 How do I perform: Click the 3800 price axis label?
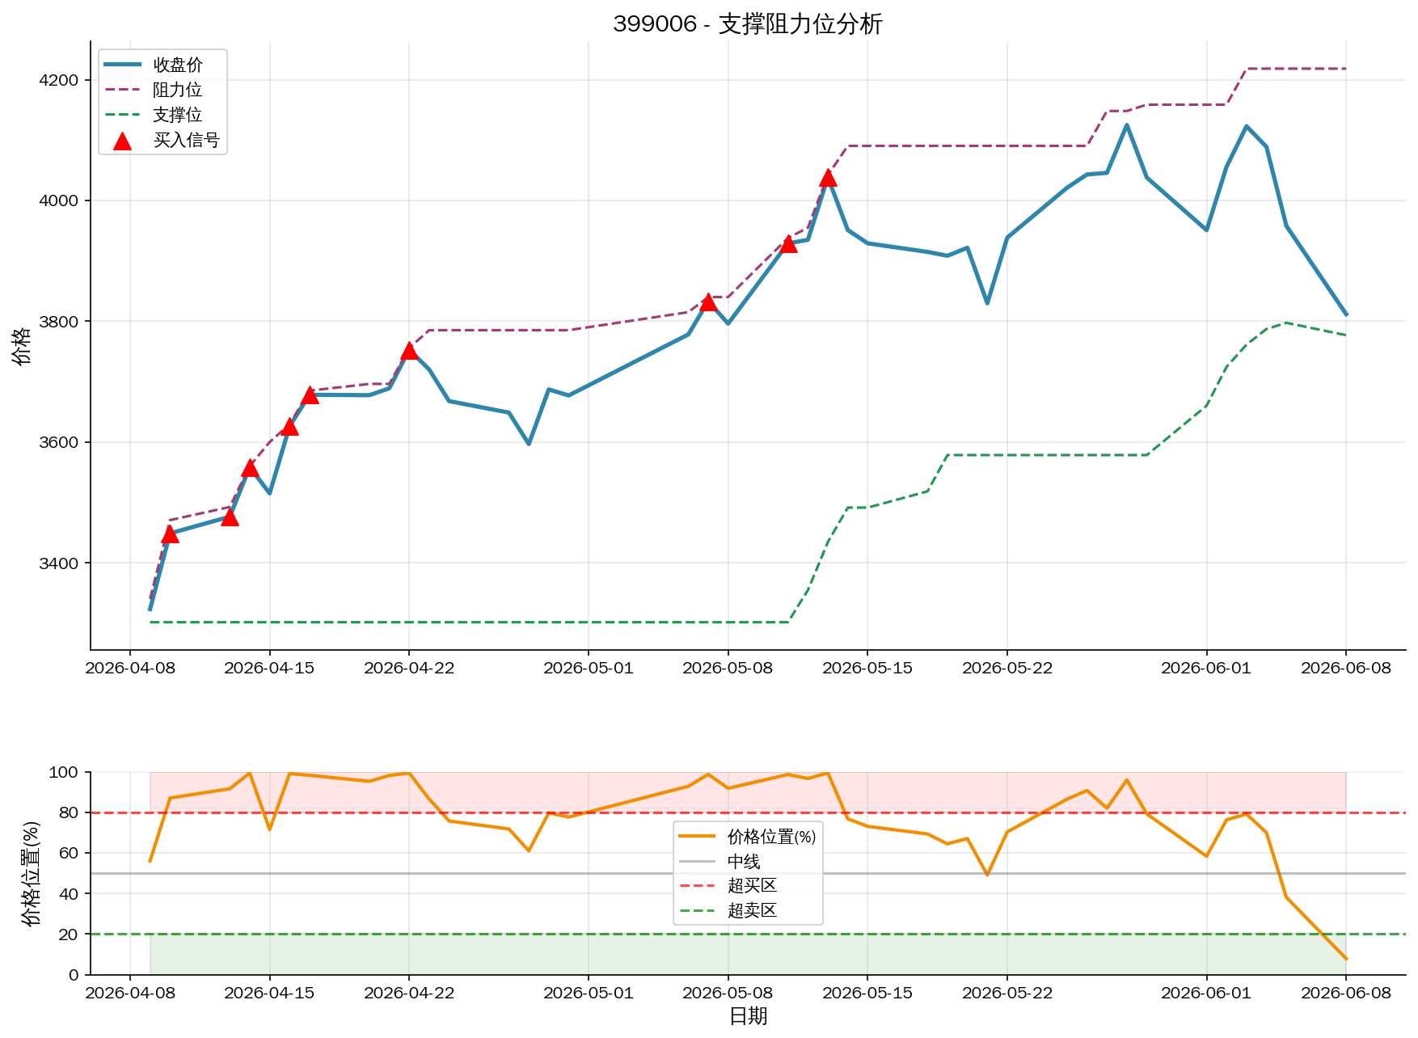pos(59,322)
